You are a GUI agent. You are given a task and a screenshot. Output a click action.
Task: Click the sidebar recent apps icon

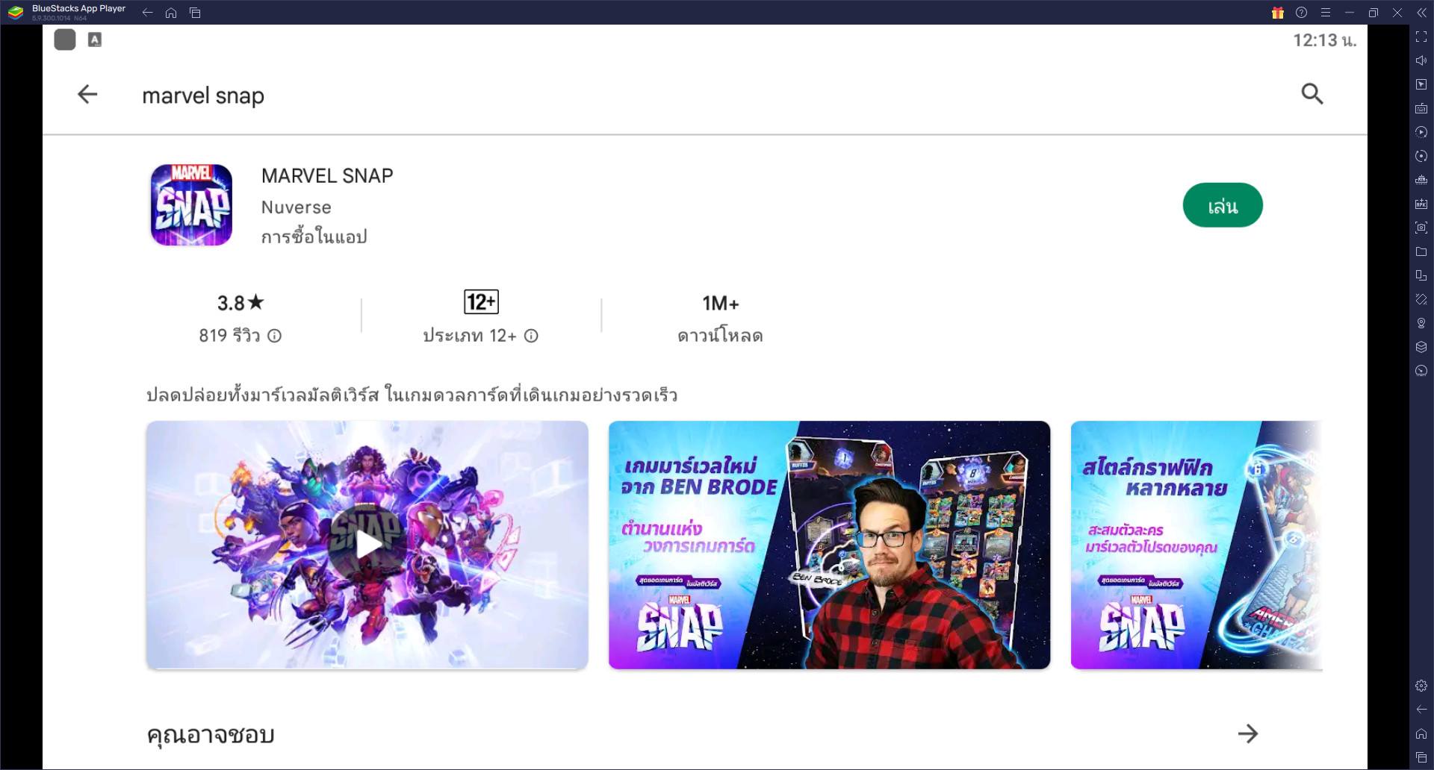click(x=1421, y=757)
